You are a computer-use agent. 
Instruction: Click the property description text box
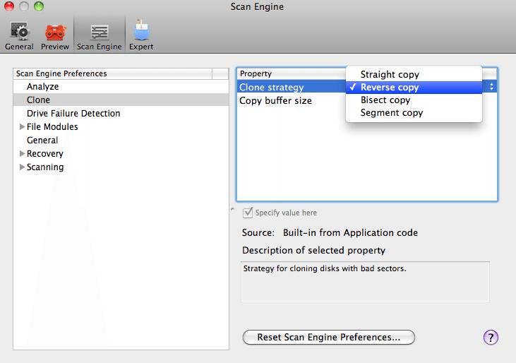click(365, 281)
